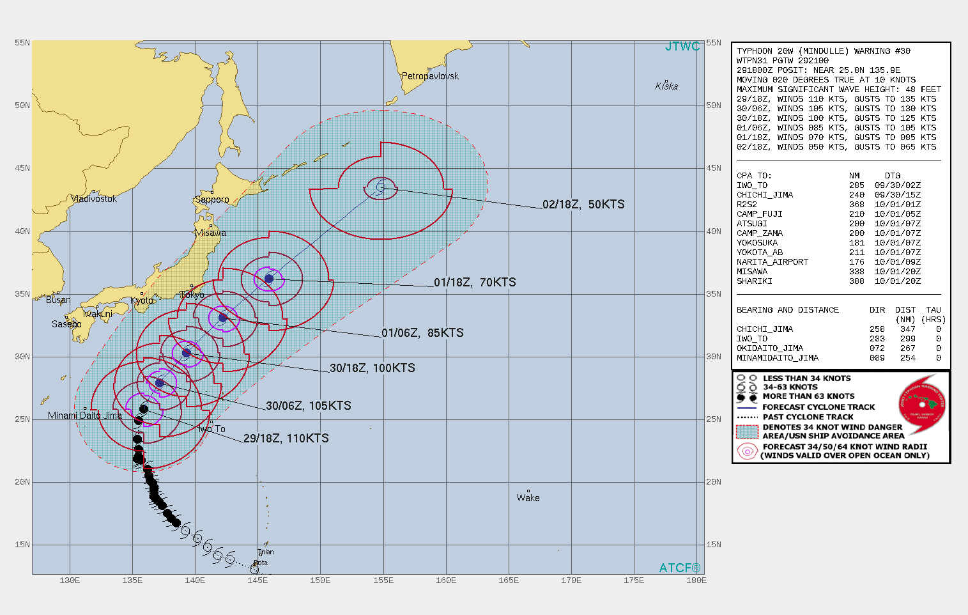Select the 30/18Z forecast position symbol
The image size is (968, 615).
[187, 353]
